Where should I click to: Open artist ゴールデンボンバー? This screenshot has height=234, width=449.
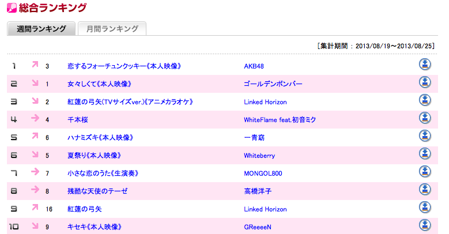[273, 84]
